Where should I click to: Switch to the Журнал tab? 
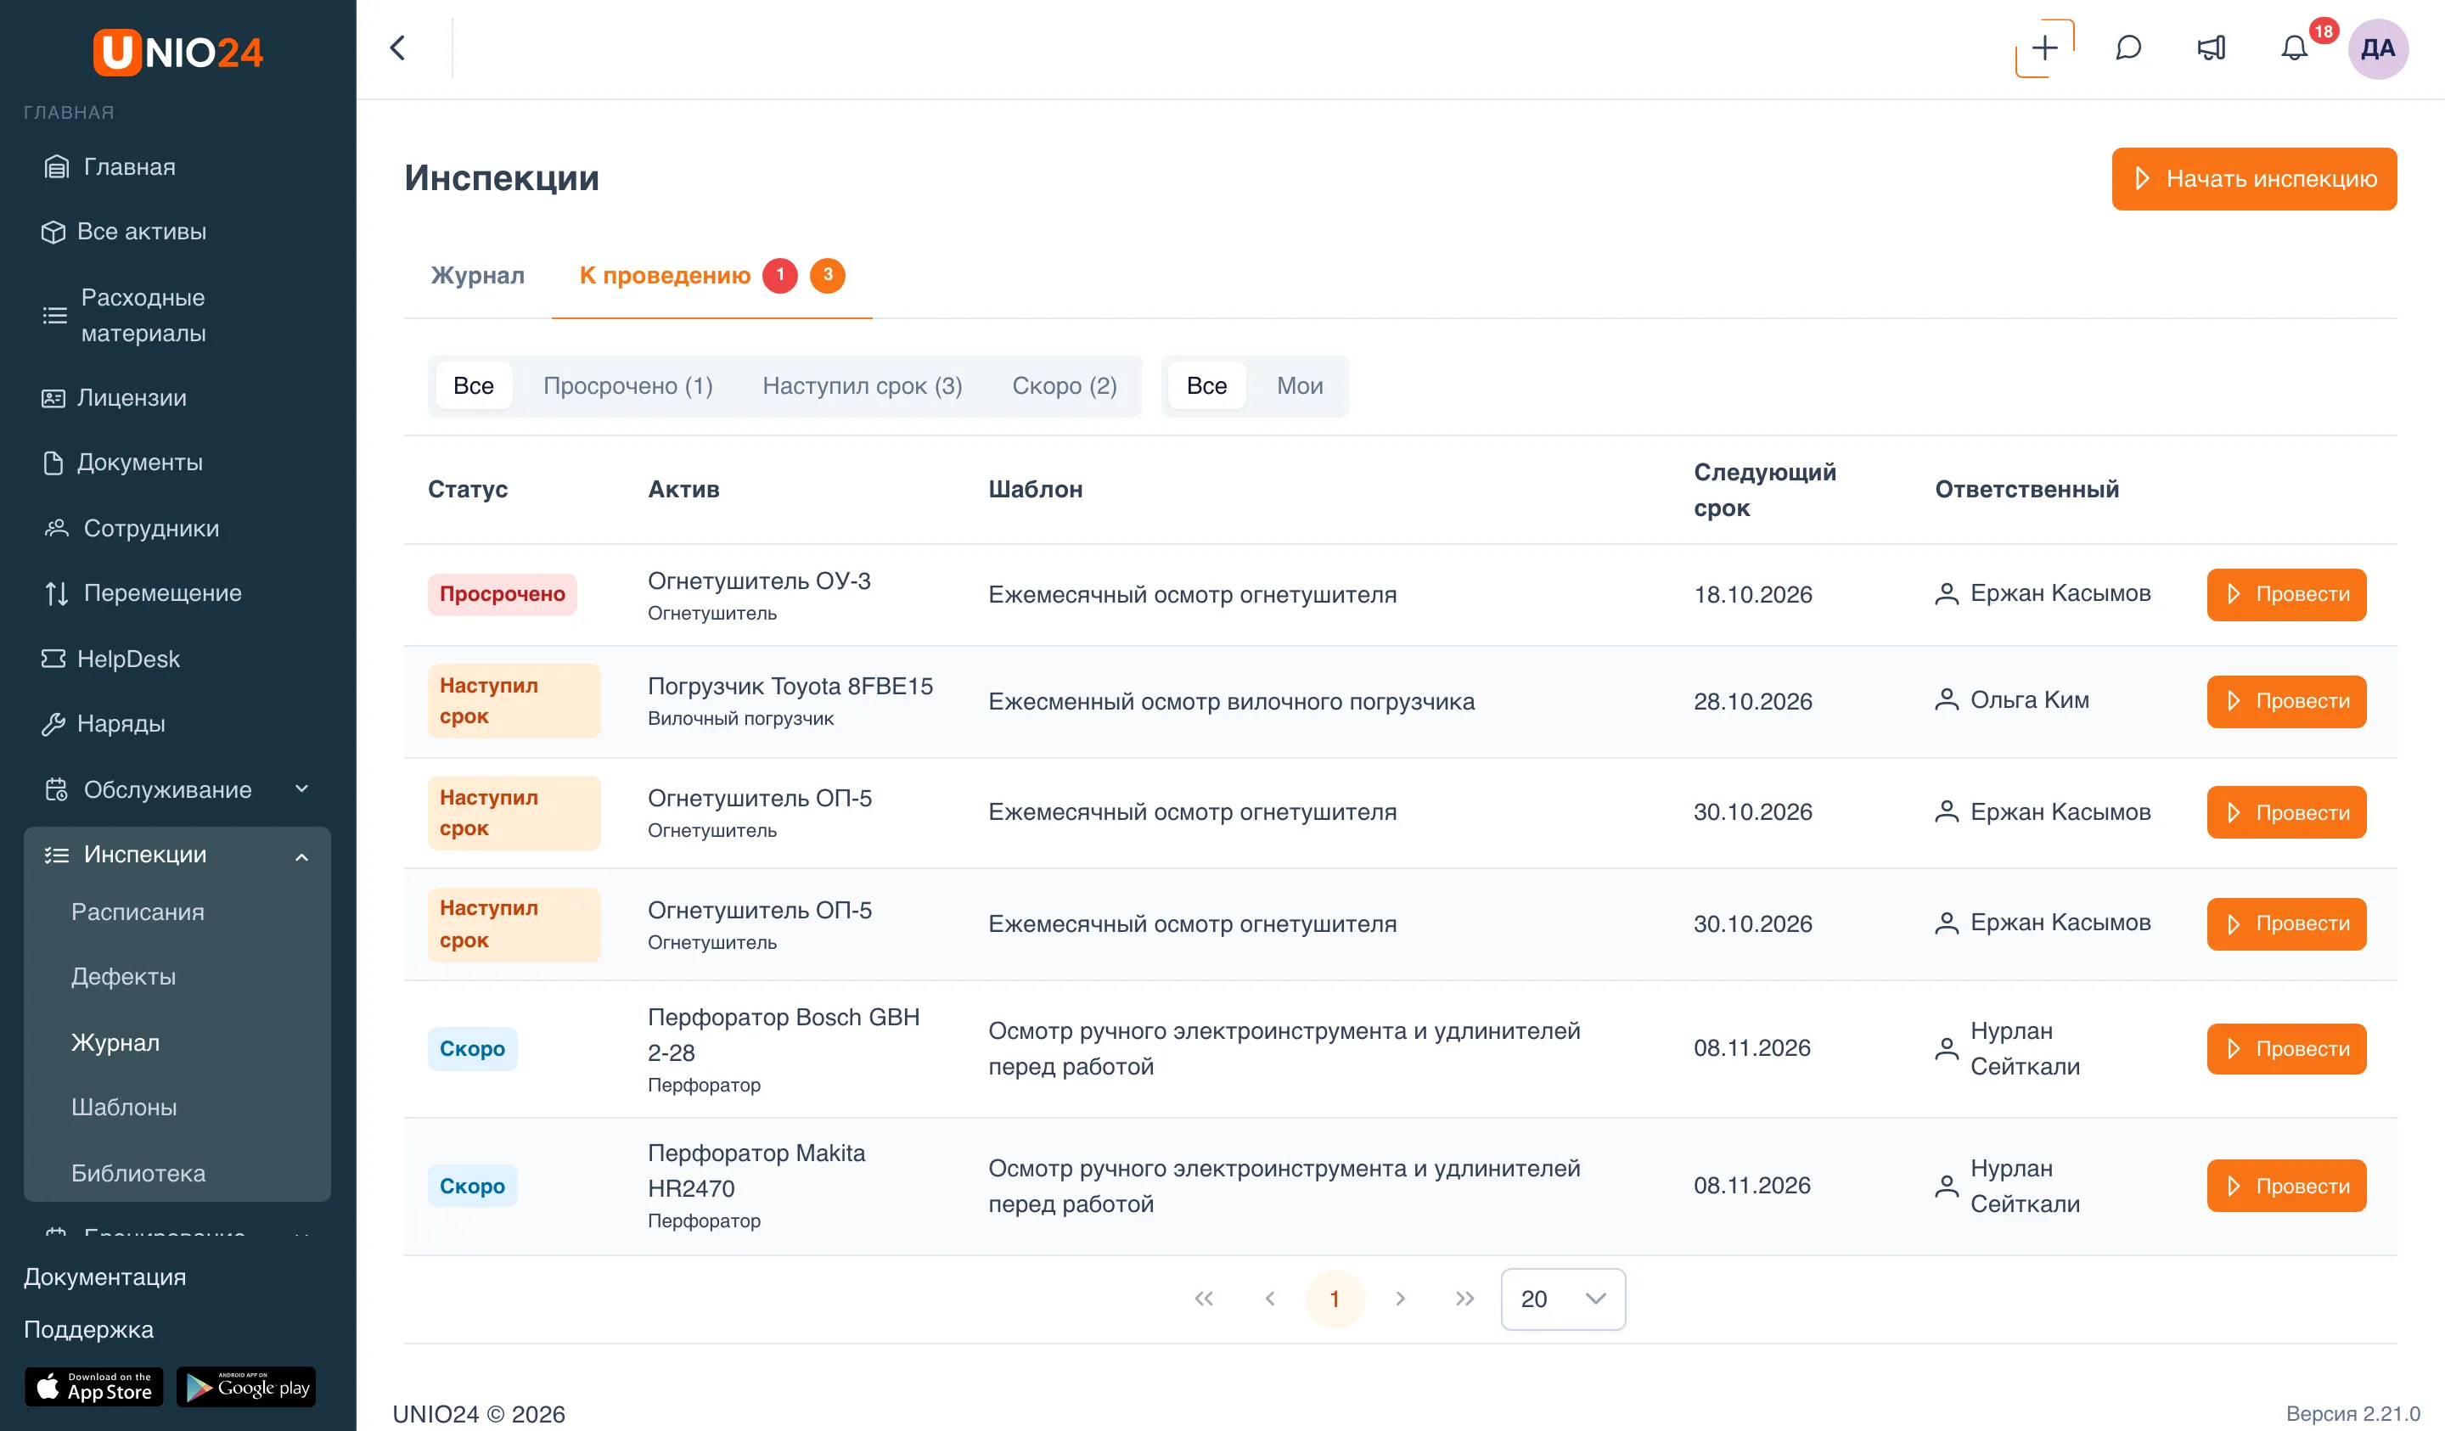477,276
